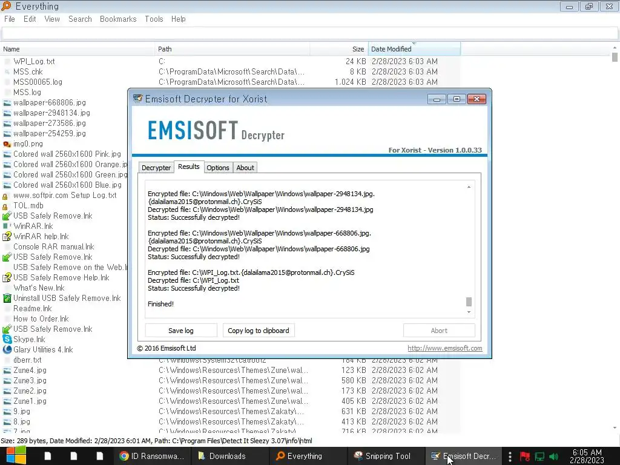
Task: Click Copy log to clipboard
Action: pos(259,331)
